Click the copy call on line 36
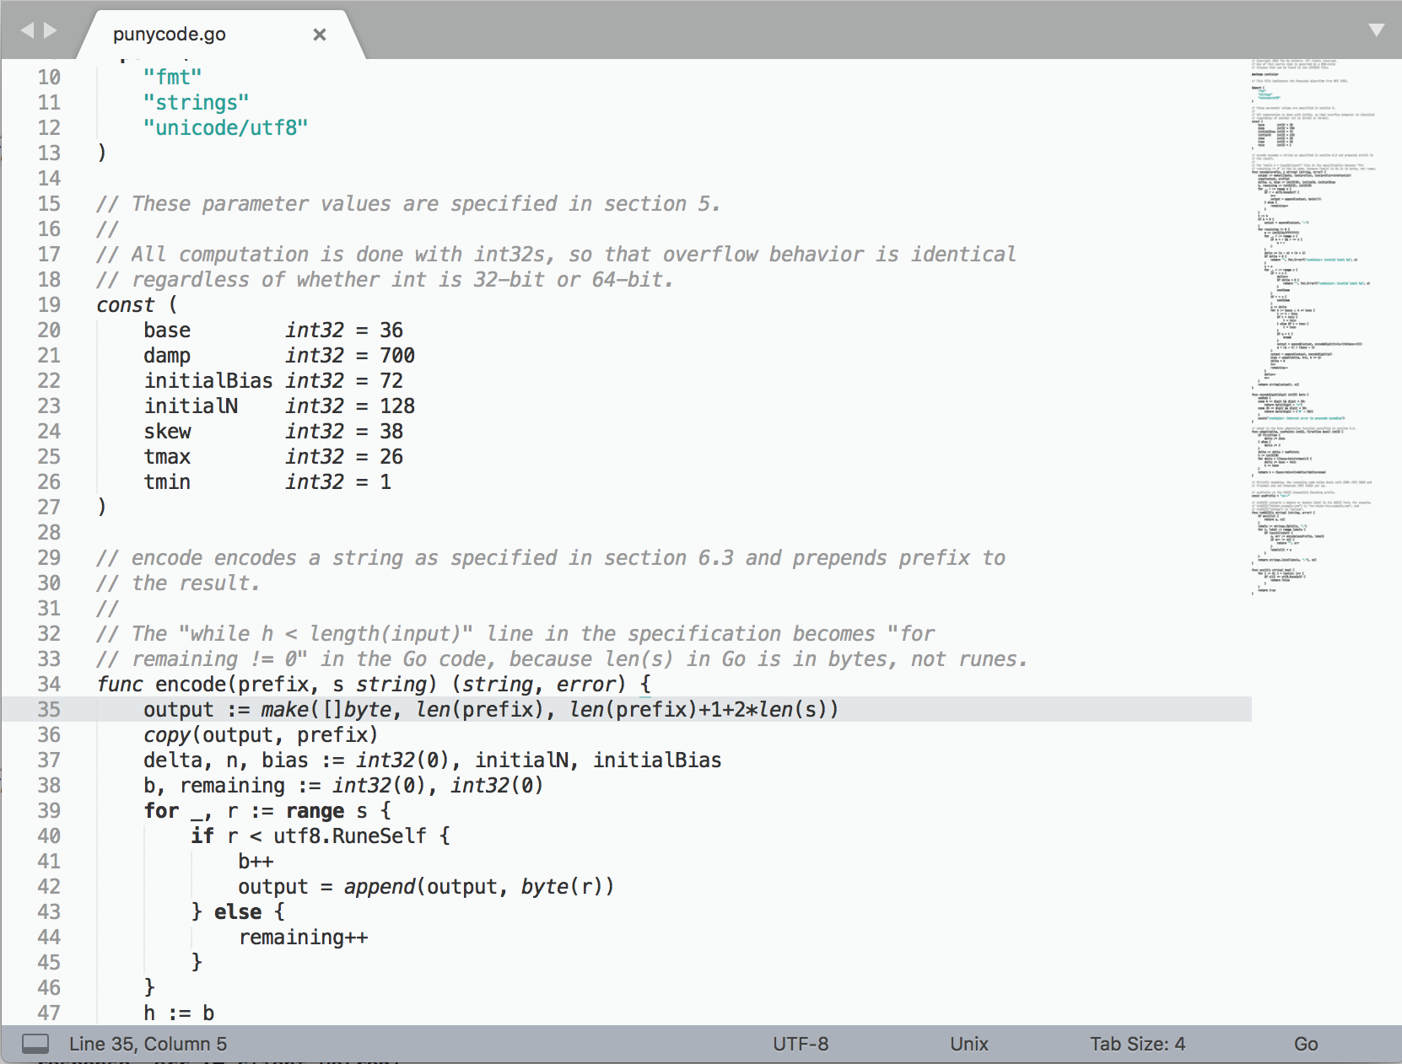The image size is (1402, 1064). 167,735
